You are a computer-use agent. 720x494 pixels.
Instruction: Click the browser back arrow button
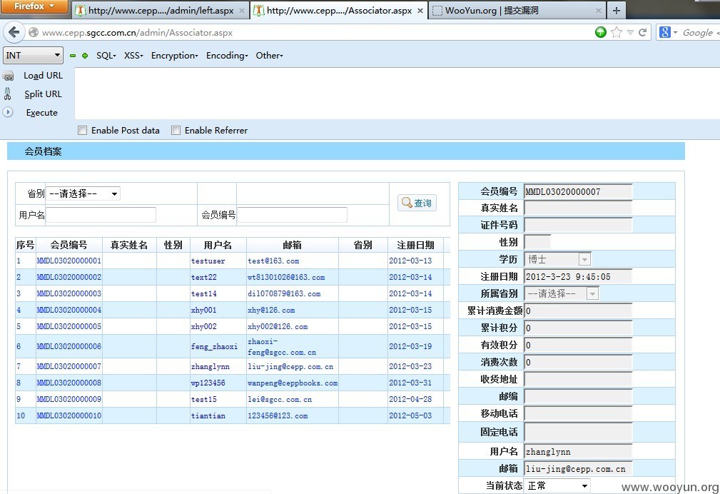(x=14, y=32)
